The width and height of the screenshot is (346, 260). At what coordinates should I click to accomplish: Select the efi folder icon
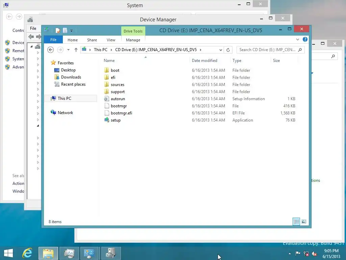coord(106,78)
